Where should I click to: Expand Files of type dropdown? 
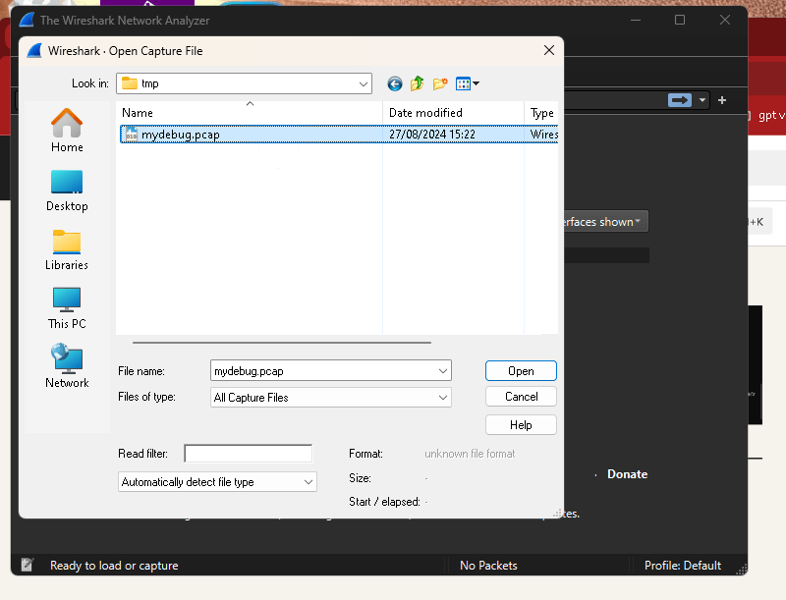click(443, 398)
